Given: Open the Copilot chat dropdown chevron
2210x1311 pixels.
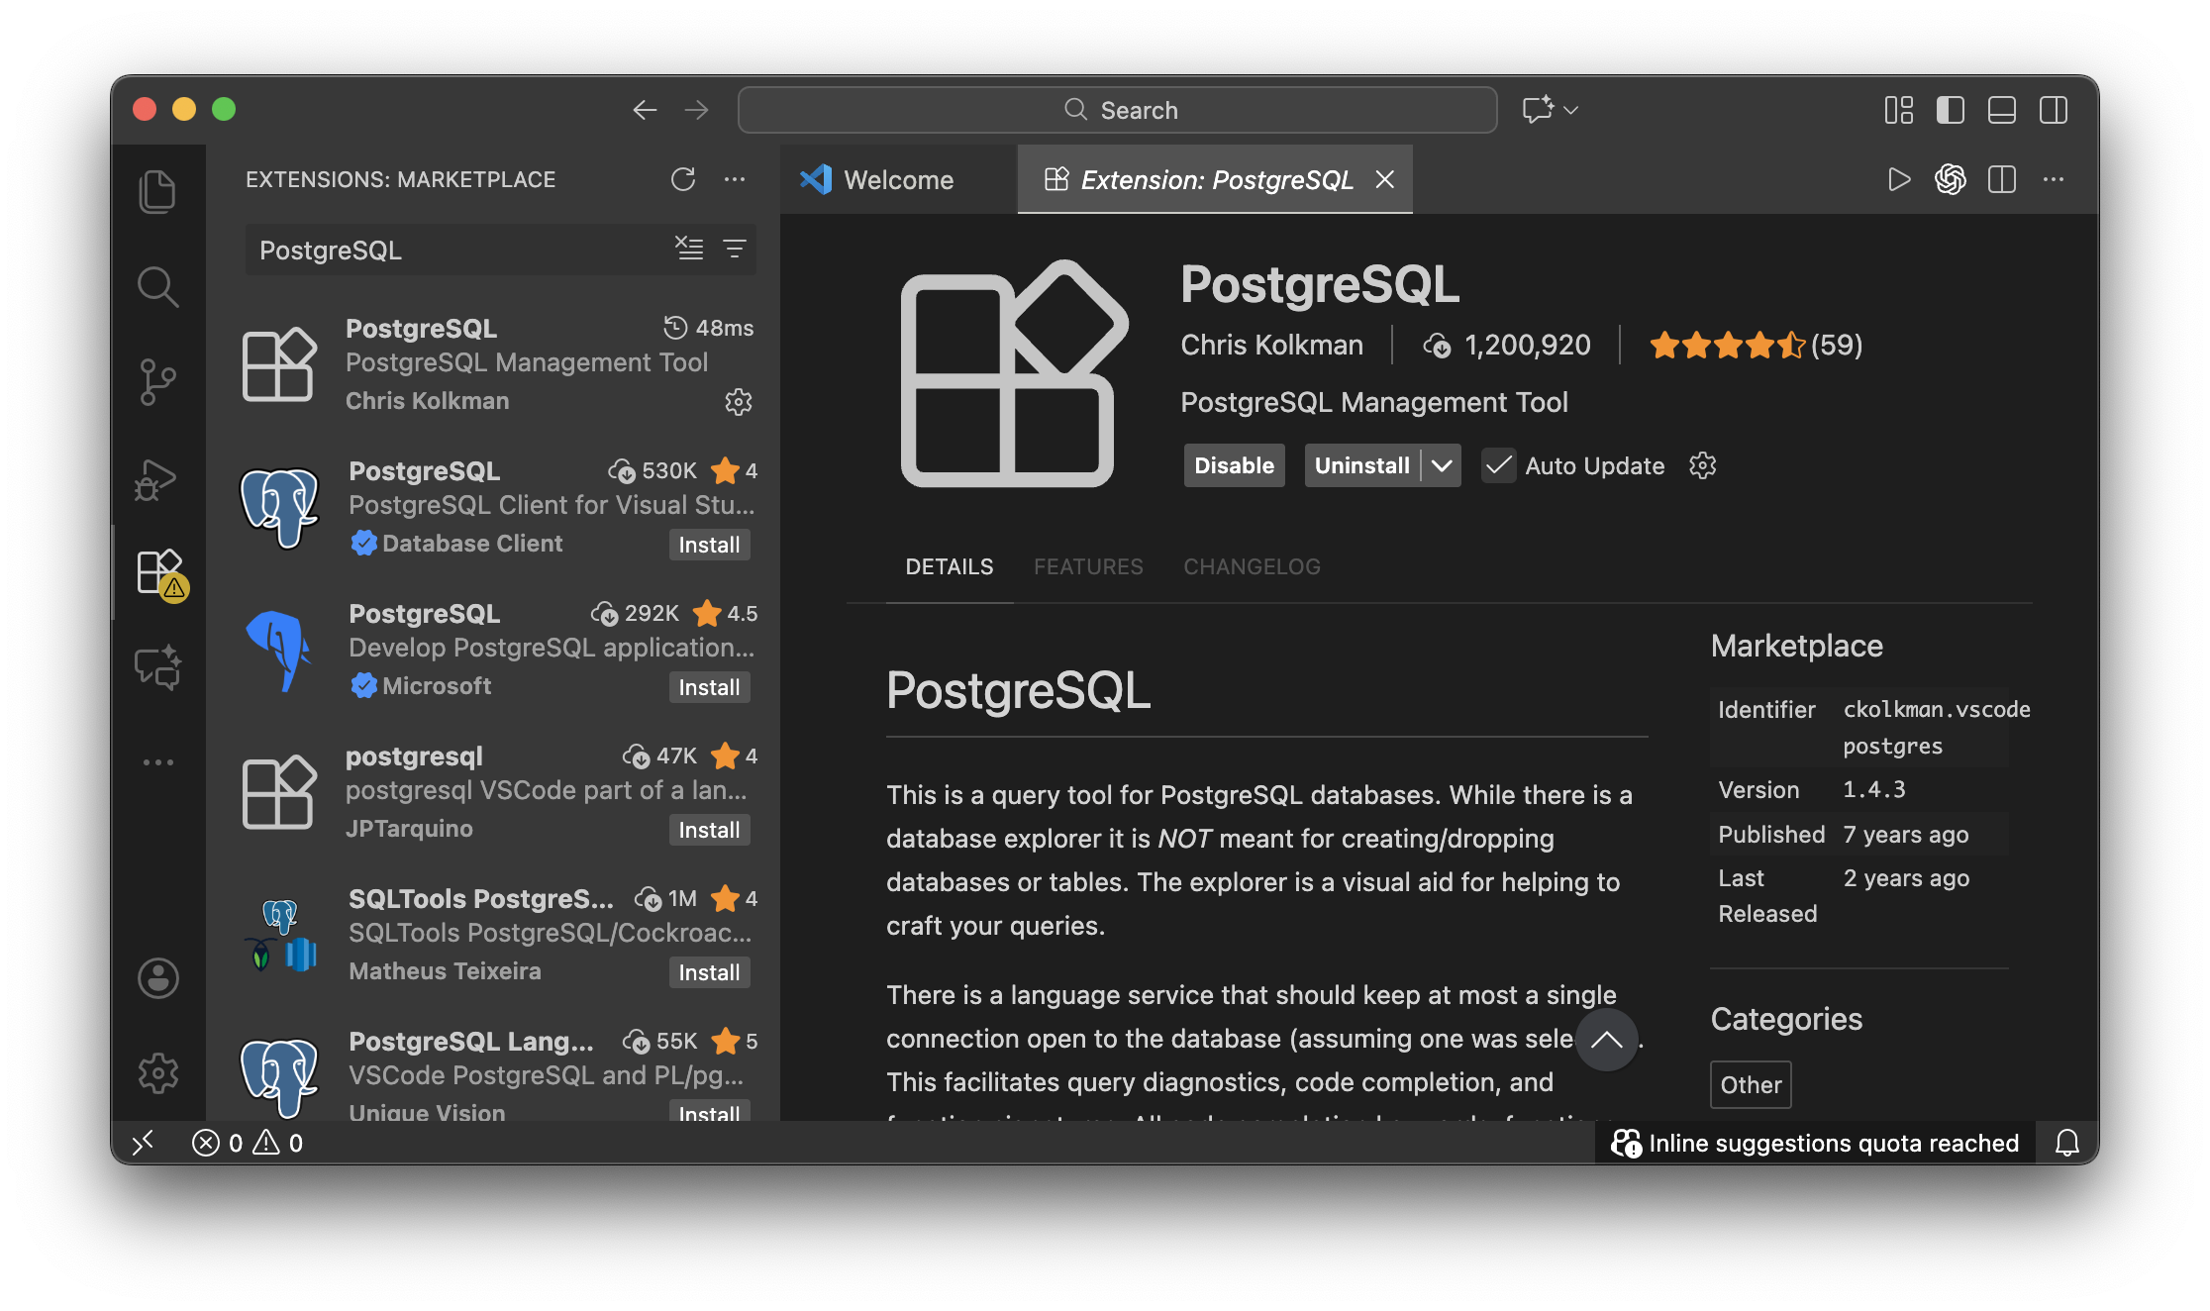Looking at the screenshot, I should coord(1571,110).
